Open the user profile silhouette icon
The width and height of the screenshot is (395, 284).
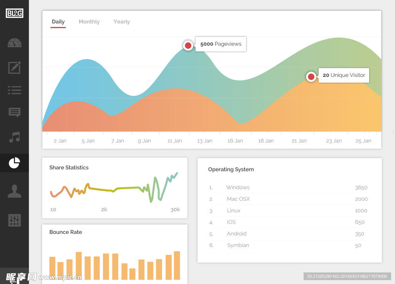click(14, 191)
